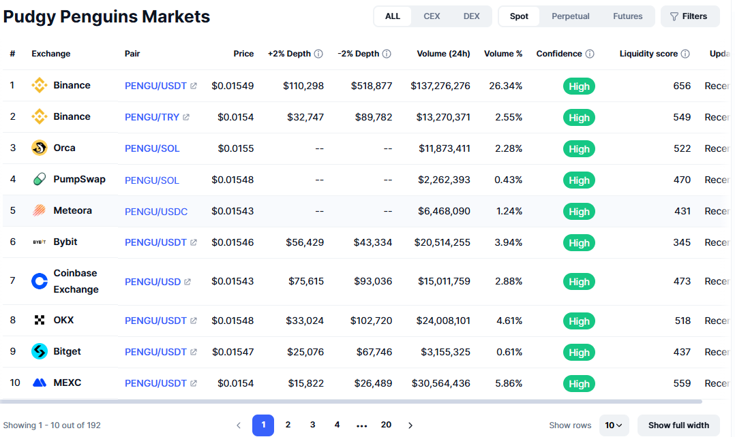Click the Pudgy Penguins Markets heading
This screenshot has width=735, height=437.
(x=106, y=16)
